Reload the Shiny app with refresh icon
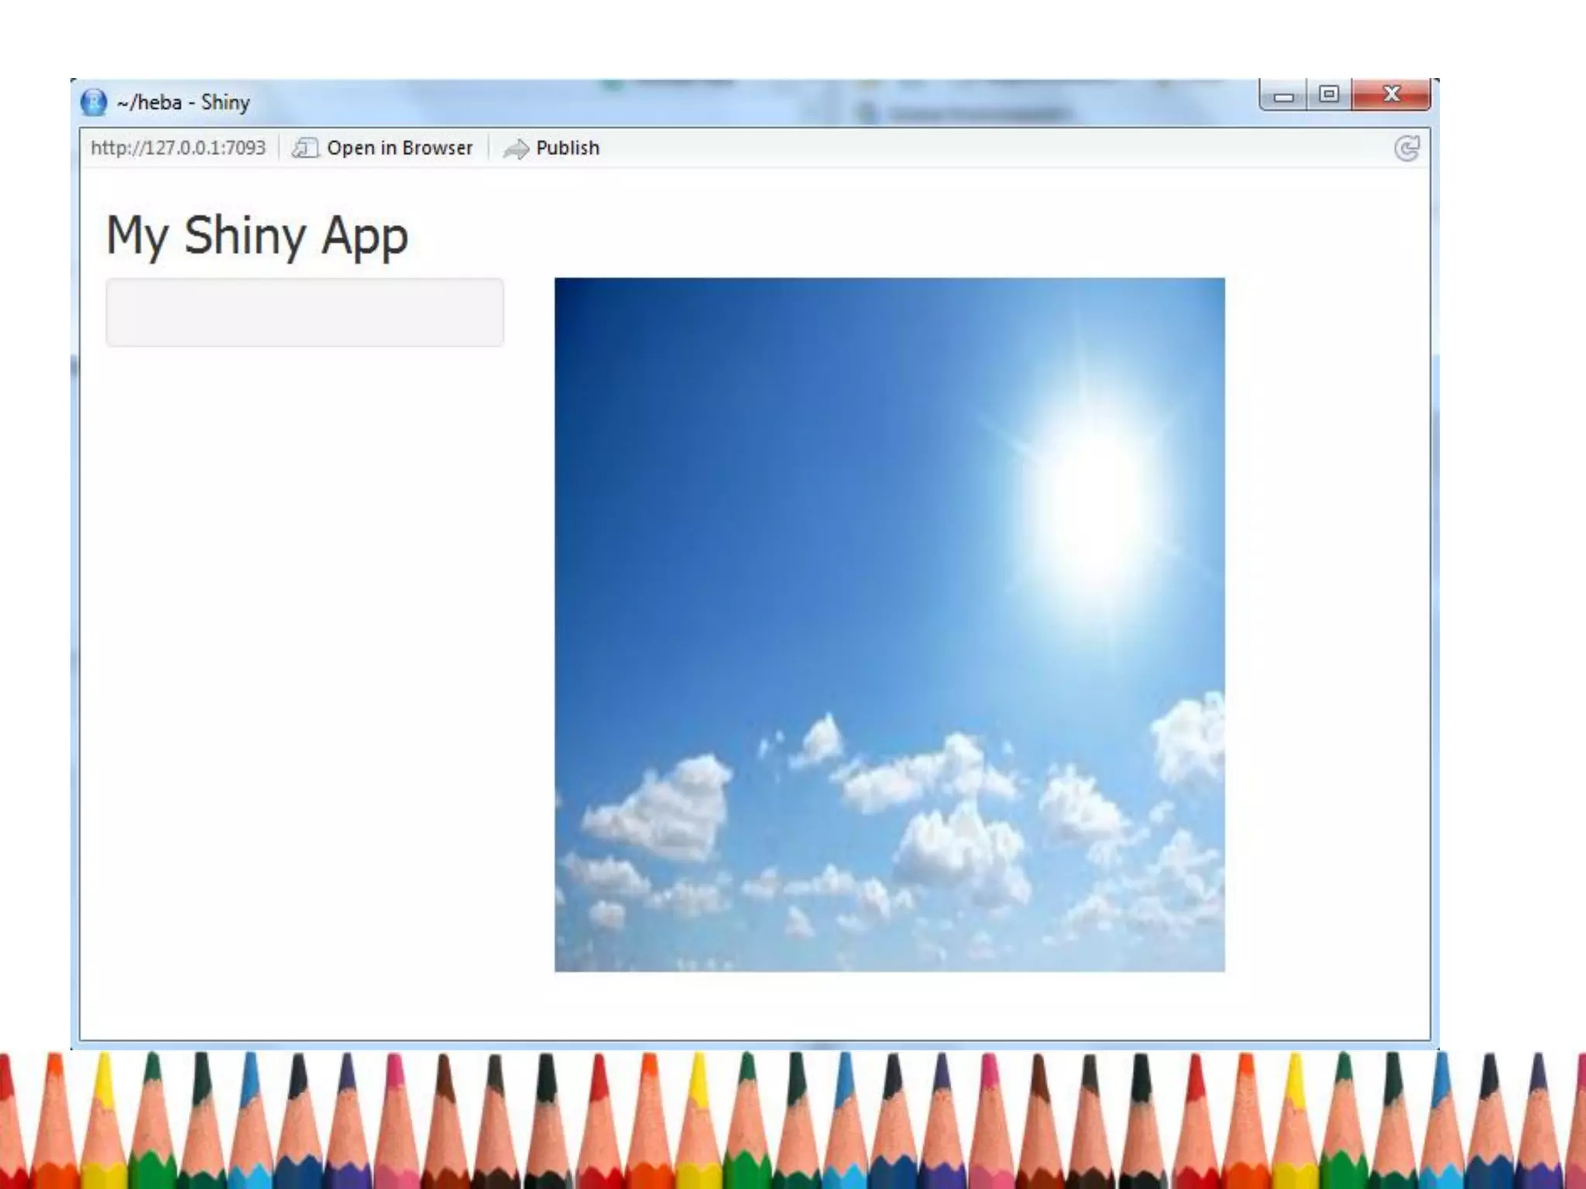Screen dimensions: 1586x1189 [1406, 148]
